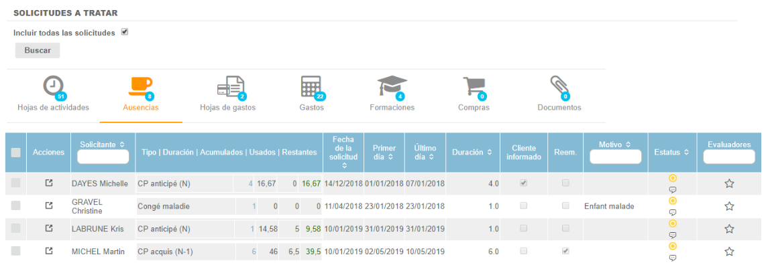Open the Gastos calculator icon
This screenshot has width=768, height=275.
[311, 86]
